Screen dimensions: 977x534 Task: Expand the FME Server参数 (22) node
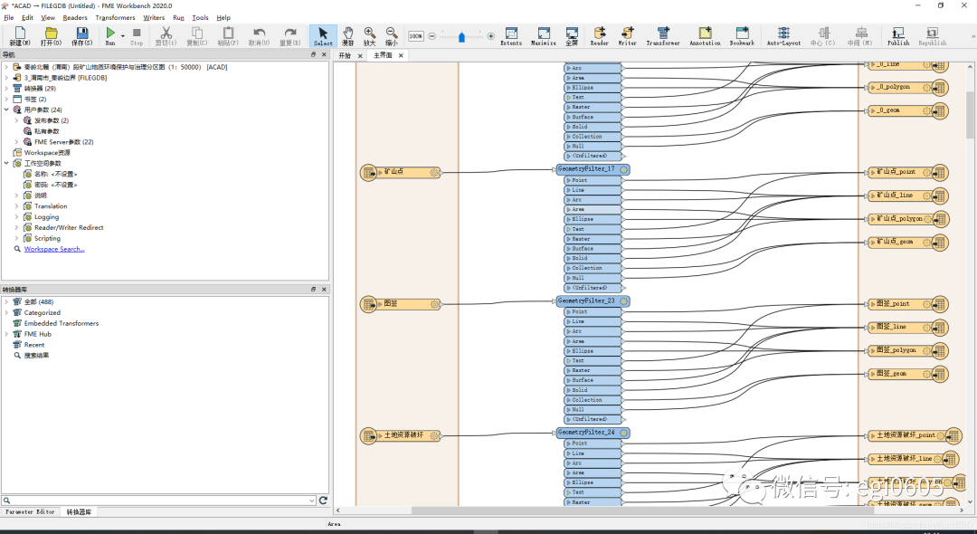point(16,142)
